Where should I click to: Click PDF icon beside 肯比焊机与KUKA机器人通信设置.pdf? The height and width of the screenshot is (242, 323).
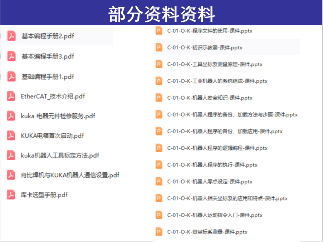click(11, 175)
